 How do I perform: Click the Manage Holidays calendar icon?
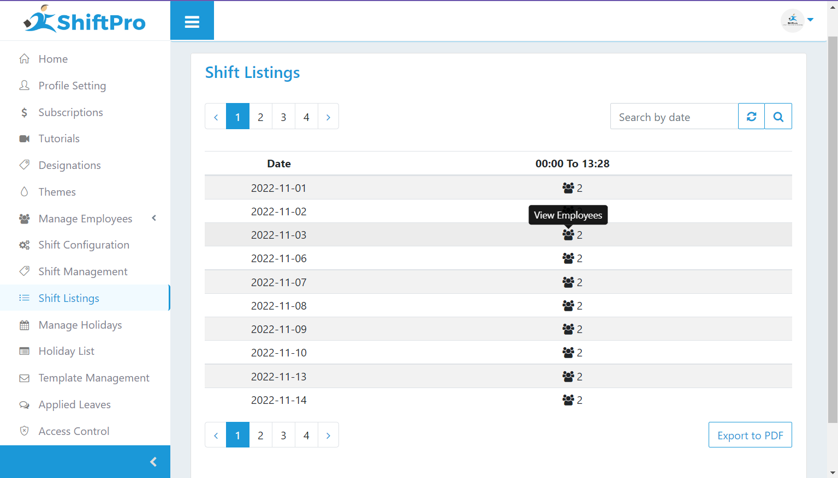click(24, 324)
